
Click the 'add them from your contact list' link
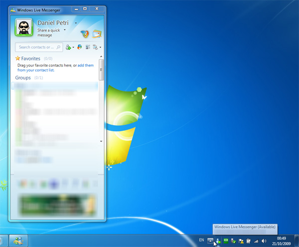55,68
